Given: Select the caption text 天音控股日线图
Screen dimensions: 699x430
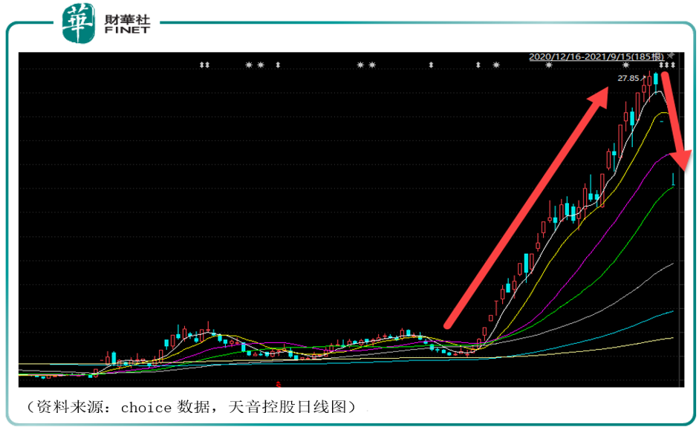Looking at the screenshot, I should click(287, 406).
